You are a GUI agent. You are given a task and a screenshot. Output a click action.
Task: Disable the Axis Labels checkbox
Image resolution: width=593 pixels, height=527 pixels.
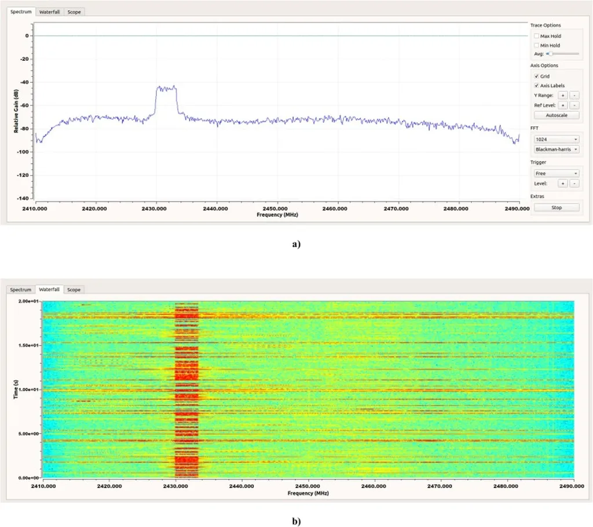(537, 86)
